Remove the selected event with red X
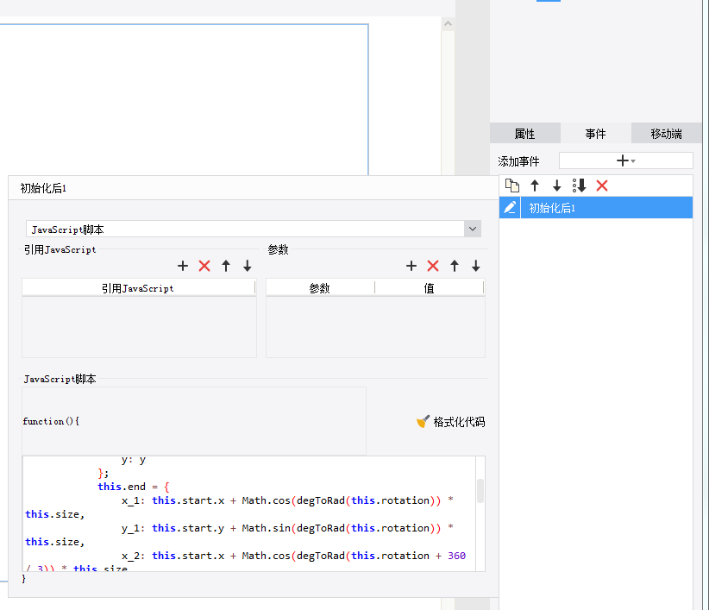The width and height of the screenshot is (709, 610). click(602, 186)
